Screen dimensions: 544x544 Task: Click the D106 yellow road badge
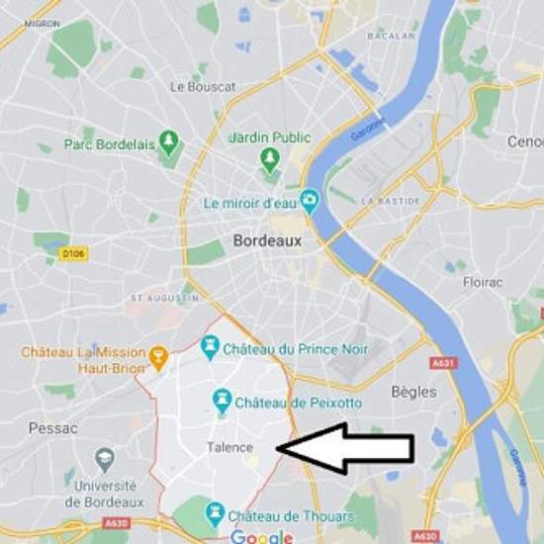73,254
